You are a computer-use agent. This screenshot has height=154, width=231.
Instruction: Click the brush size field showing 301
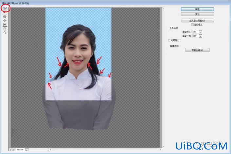[x=196, y=32]
